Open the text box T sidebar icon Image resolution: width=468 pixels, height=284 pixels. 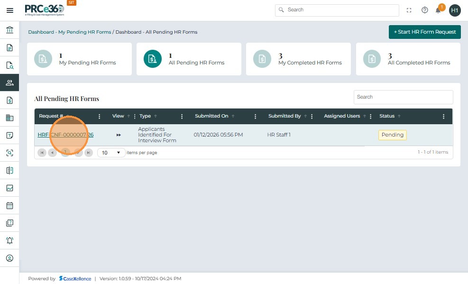tap(9, 136)
